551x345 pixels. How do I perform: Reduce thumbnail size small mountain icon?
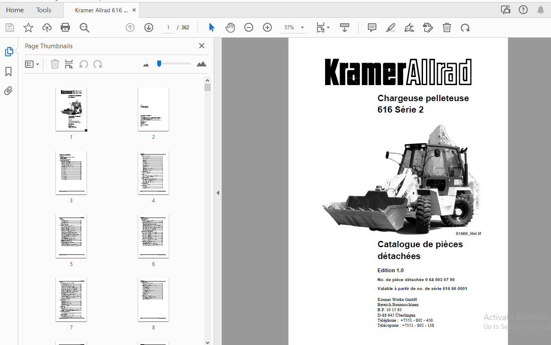pyautogui.click(x=146, y=65)
